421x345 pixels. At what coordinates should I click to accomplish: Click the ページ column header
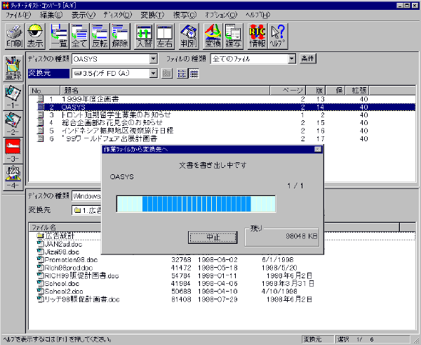[x=288, y=91]
